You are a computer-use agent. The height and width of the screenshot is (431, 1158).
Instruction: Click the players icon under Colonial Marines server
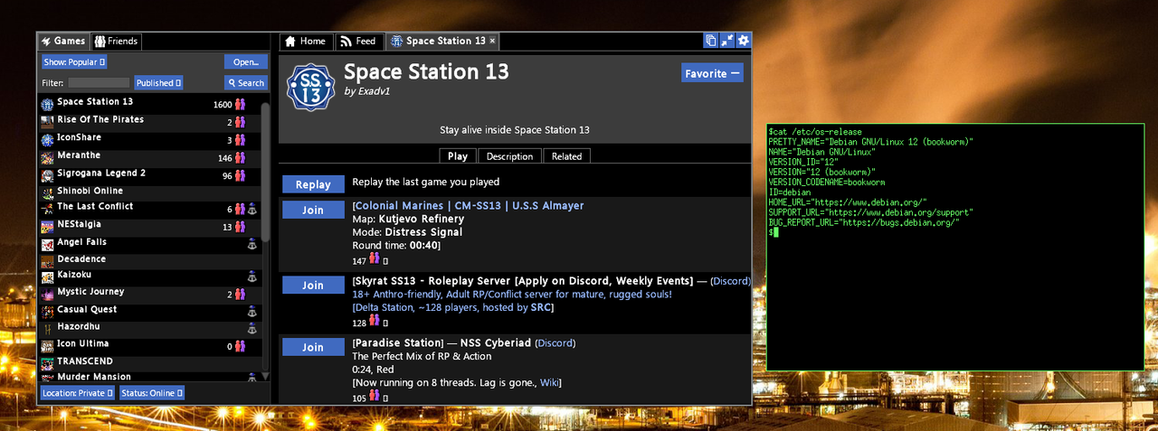tap(374, 258)
